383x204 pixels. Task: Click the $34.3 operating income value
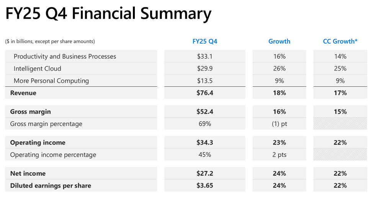[205, 143]
